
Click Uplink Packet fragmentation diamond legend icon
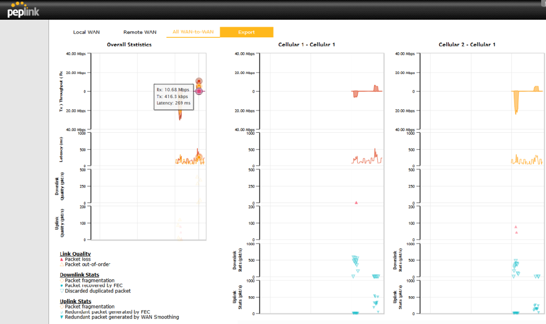click(62, 306)
